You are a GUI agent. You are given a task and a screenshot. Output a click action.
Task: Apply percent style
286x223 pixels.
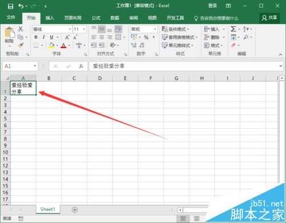click(146, 37)
